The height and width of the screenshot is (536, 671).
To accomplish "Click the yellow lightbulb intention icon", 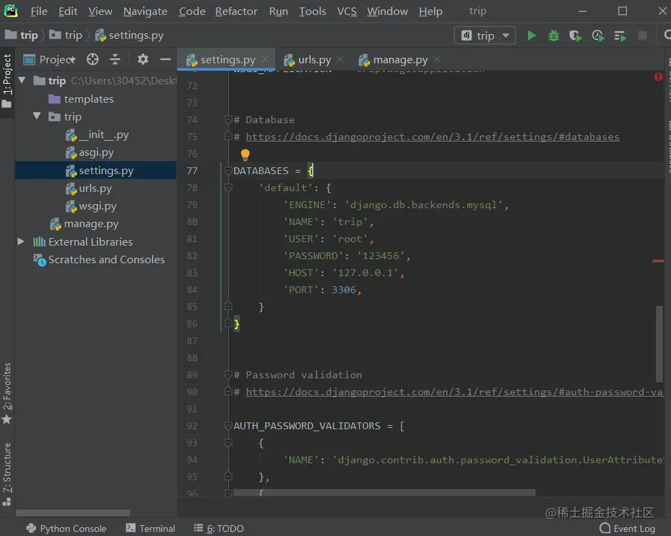I will [x=245, y=154].
